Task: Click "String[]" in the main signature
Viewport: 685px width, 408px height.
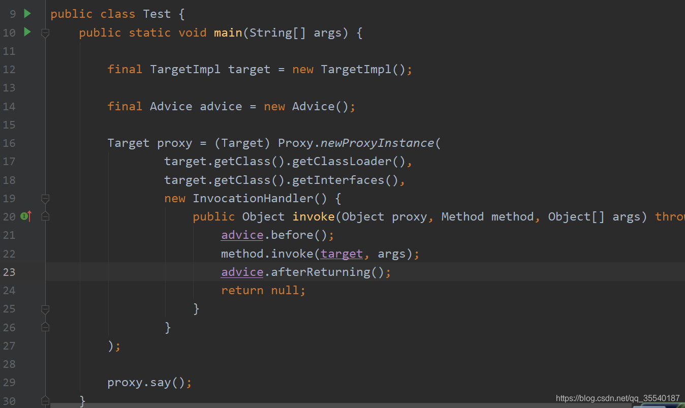Action: pos(277,33)
